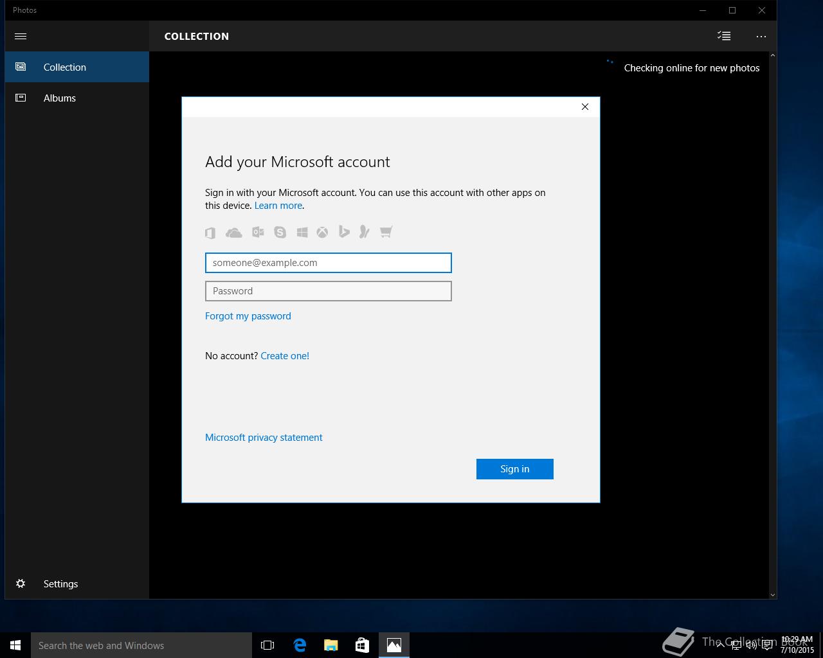Click the Albums icon in sidebar
Screen dimensions: 823x658
tap(21, 98)
